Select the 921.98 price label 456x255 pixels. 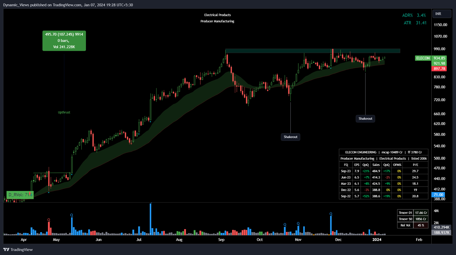pyautogui.click(x=439, y=63)
